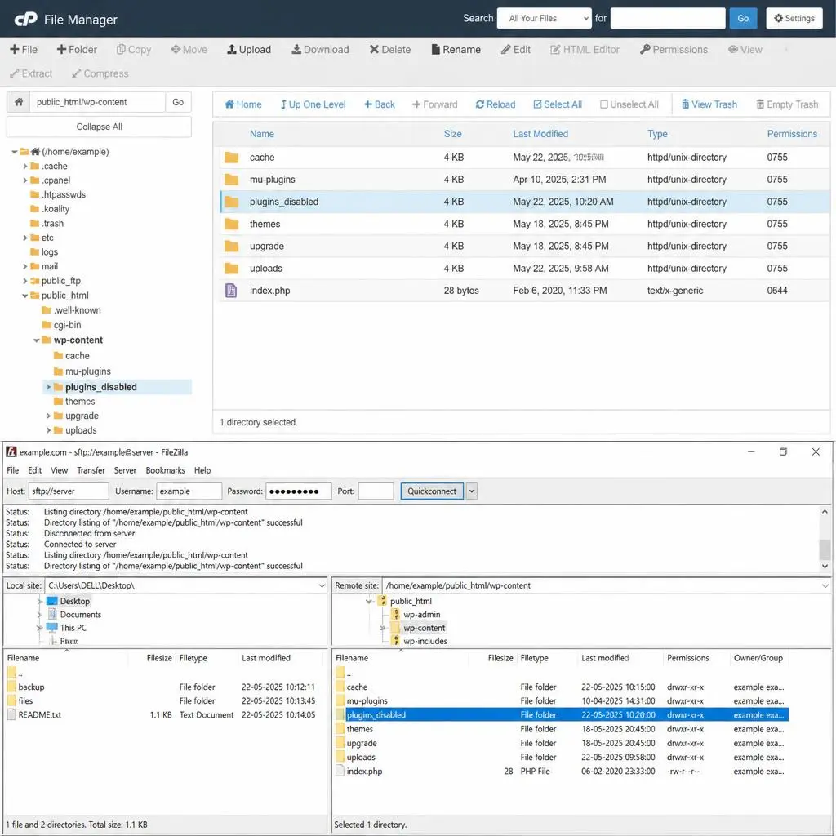The height and width of the screenshot is (836, 836).
Task: Open the Bookmarks menu in FileZilla
Action: [x=165, y=470]
